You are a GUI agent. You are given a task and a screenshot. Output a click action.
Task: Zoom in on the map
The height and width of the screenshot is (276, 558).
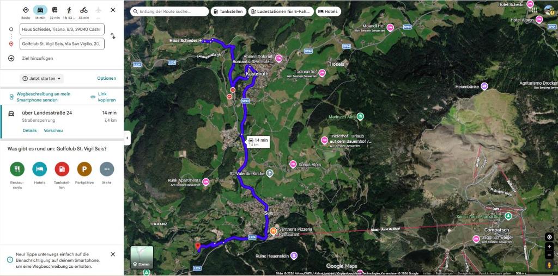[x=549, y=247]
